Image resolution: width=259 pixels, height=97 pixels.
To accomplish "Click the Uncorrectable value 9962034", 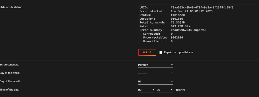I will [177, 38].
